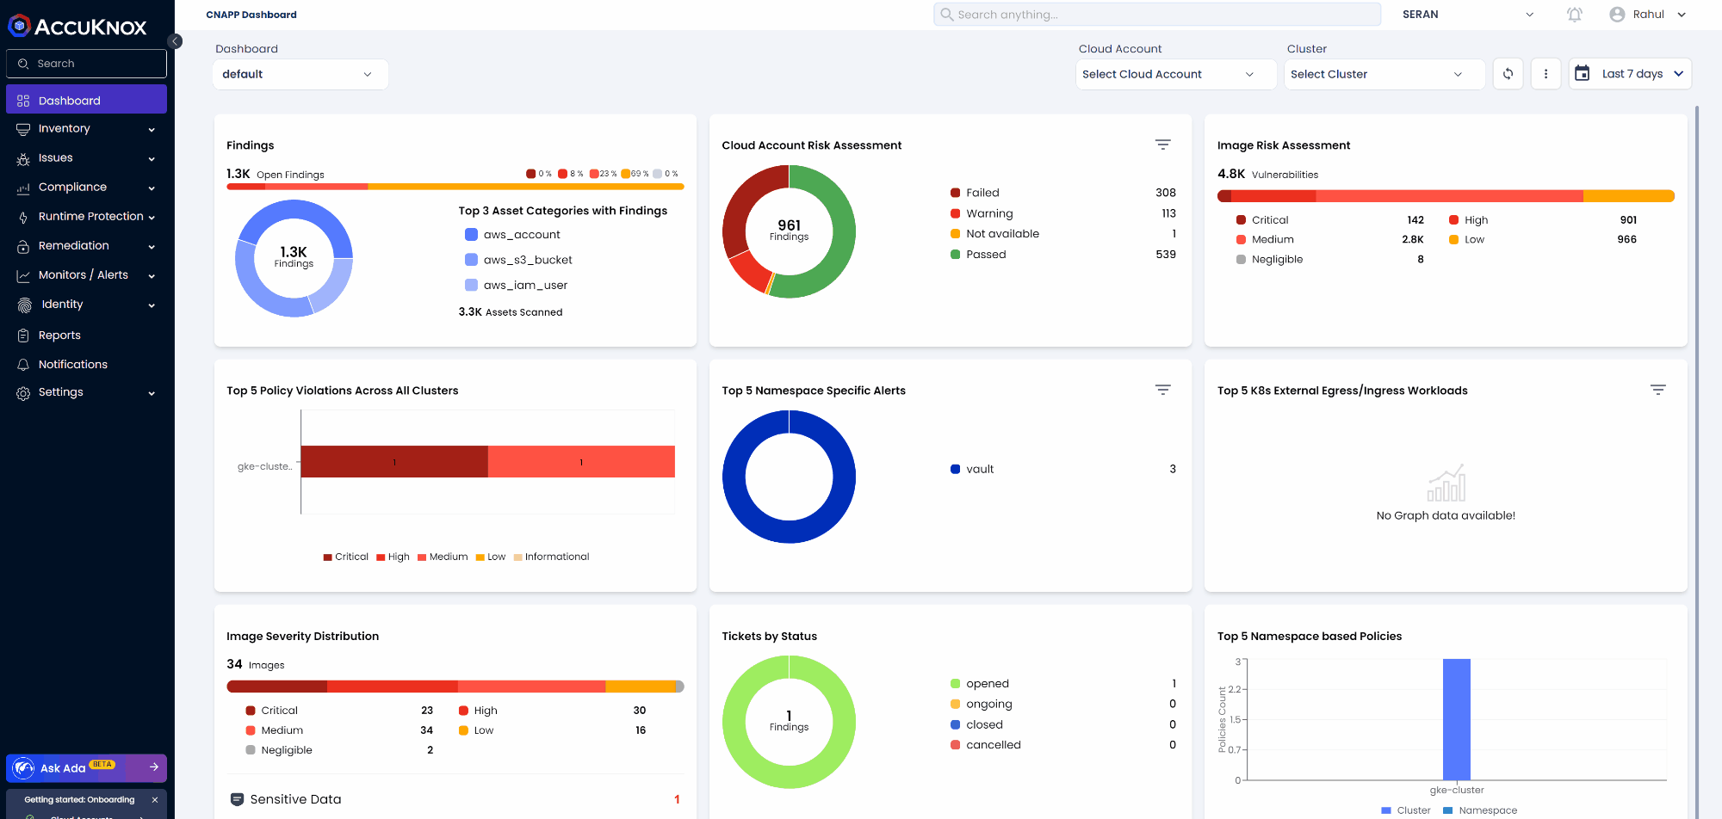Image resolution: width=1722 pixels, height=819 pixels.
Task: Open filter for K8s Egress/Ingress Workloads
Action: pyautogui.click(x=1657, y=390)
